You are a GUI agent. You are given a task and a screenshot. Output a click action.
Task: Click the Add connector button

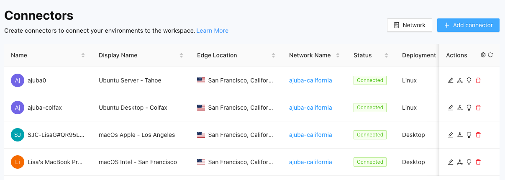468,25
